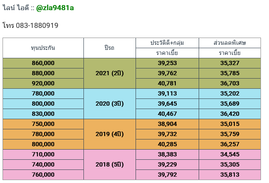
Task: Select the 920,000 sum insured cell
Action: click(x=43, y=83)
